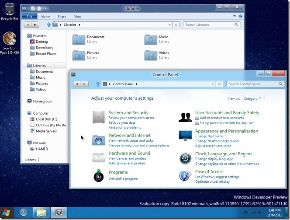
Task: Open Control Panel address bar history dropdown
Action: pyautogui.click(x=213, y=84)
